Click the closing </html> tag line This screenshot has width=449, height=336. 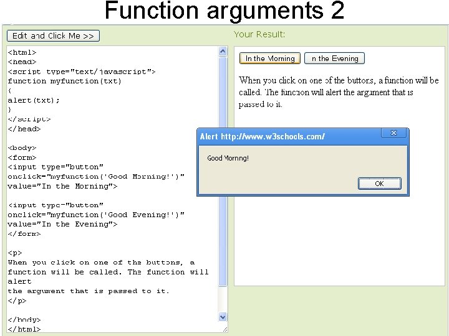click(x=24, y=329)
